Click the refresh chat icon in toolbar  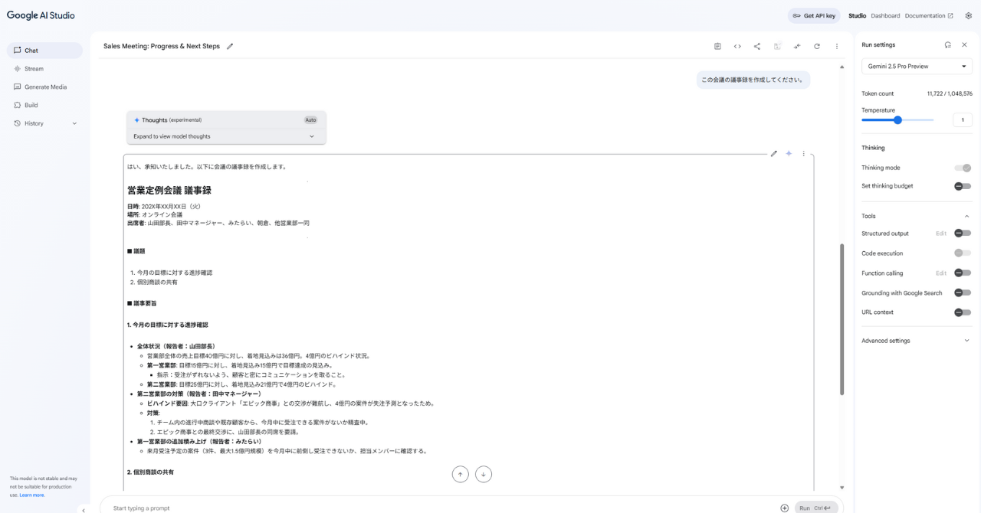coord(817,47)
